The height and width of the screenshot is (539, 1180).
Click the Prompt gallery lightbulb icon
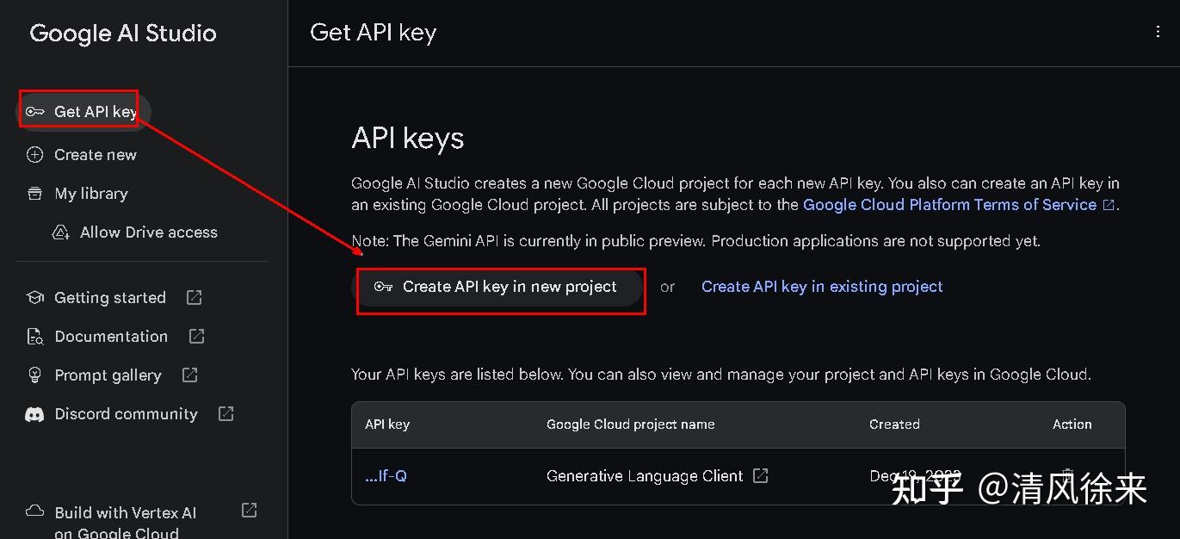(34, 375)
